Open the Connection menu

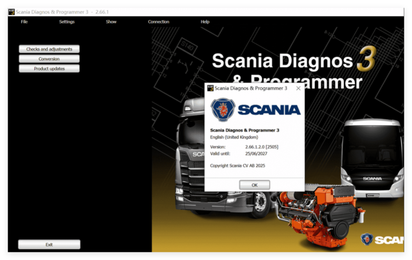click(158, 22)
